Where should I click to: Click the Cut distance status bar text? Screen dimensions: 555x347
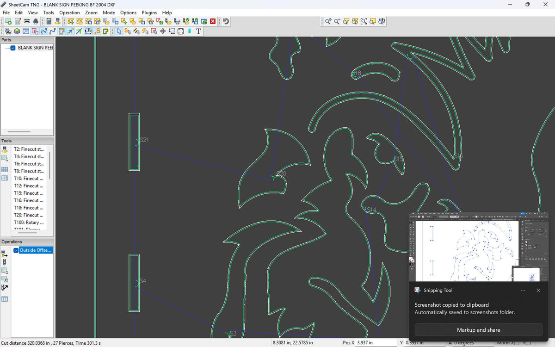click(51, 343)
